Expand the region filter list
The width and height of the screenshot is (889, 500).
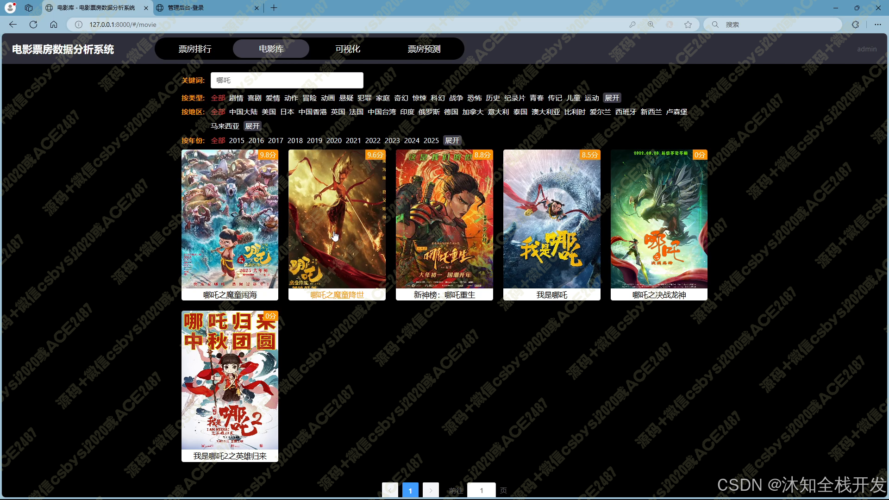click(252, 126)
